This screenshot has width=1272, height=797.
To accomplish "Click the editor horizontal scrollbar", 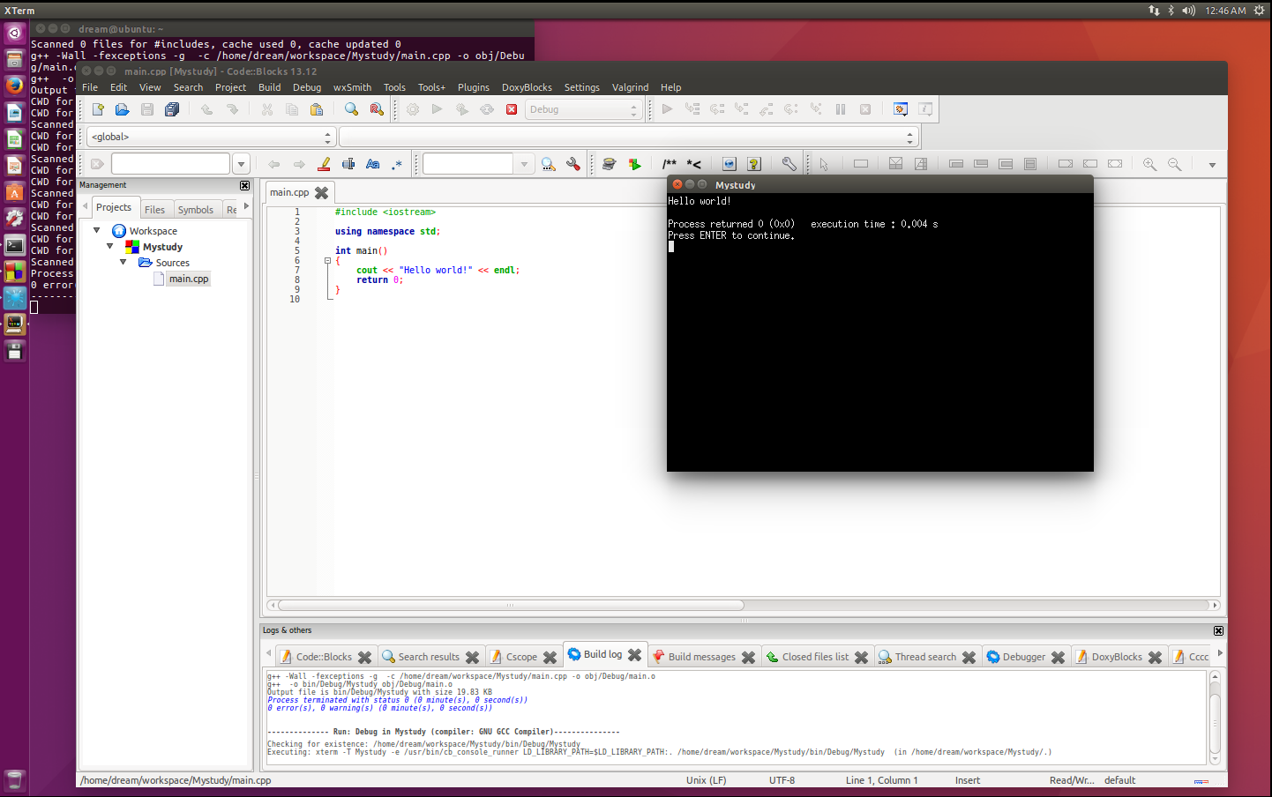I will click(744, 605).
